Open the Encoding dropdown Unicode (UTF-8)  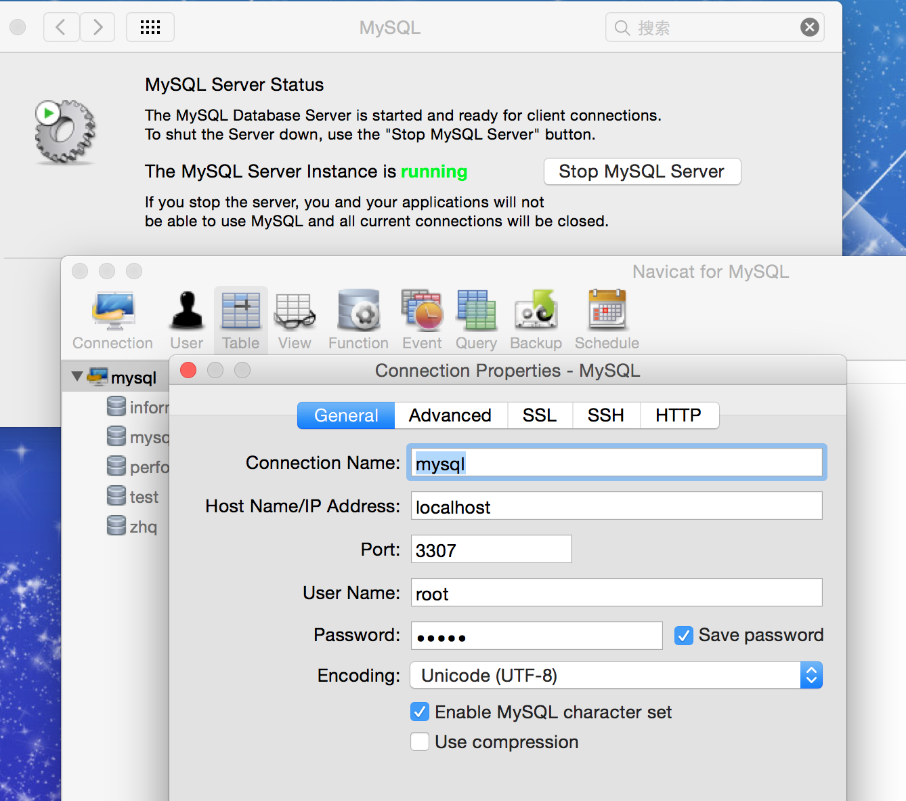tap(616, 675)
